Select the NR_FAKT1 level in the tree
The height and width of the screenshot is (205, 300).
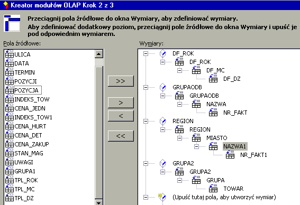coord(253,155)
